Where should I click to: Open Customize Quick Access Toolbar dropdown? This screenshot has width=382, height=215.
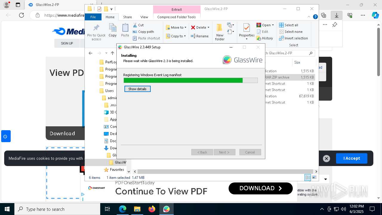(112, 9)
